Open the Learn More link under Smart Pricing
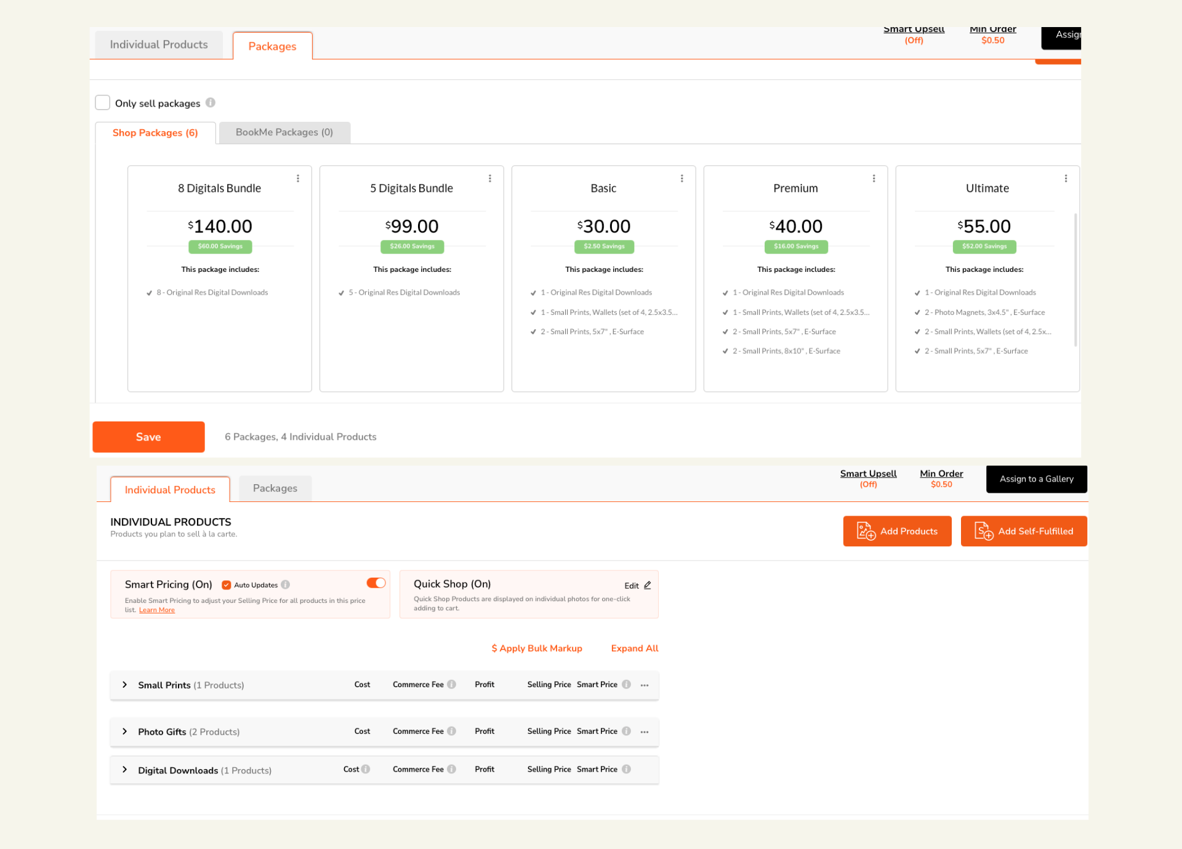The height and width of the screenshot is (849, 1182). (x=156, y=610)
